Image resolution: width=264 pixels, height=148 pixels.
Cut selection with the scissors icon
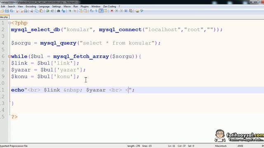[32, 11]
